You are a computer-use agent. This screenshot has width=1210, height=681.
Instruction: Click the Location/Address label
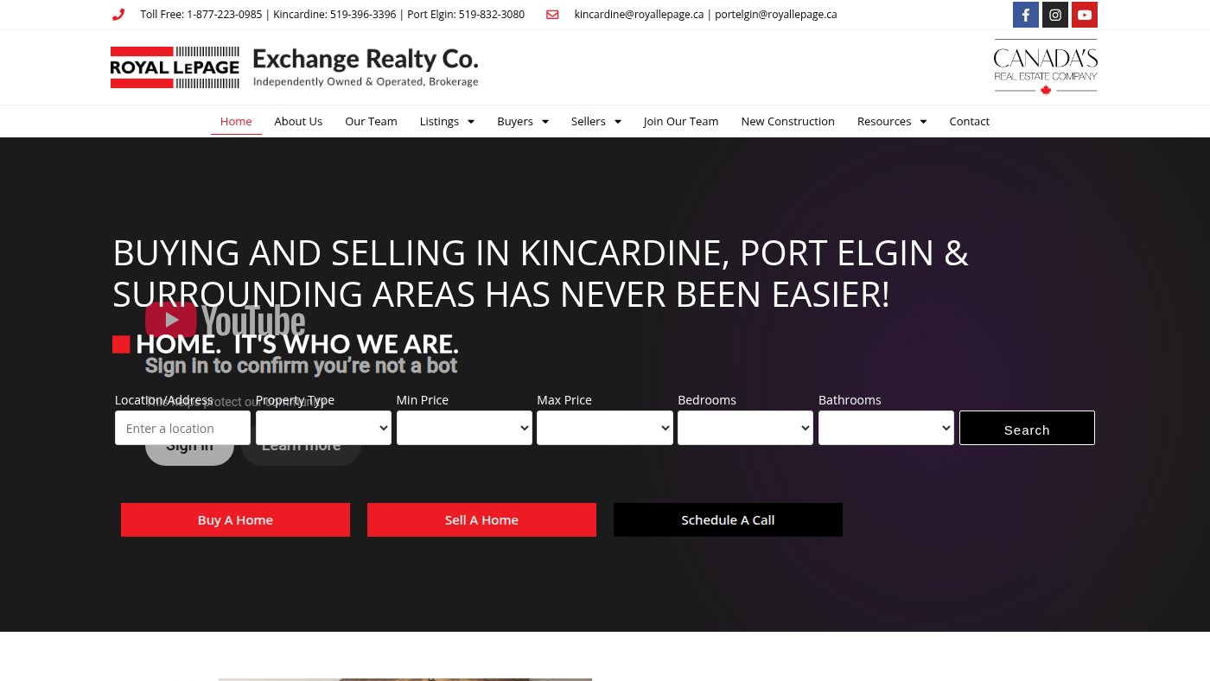164,400
